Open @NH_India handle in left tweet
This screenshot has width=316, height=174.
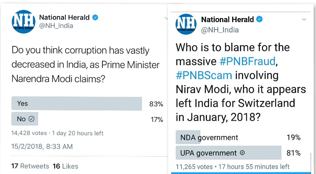56,26
